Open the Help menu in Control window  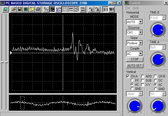(x=136, y=8)
